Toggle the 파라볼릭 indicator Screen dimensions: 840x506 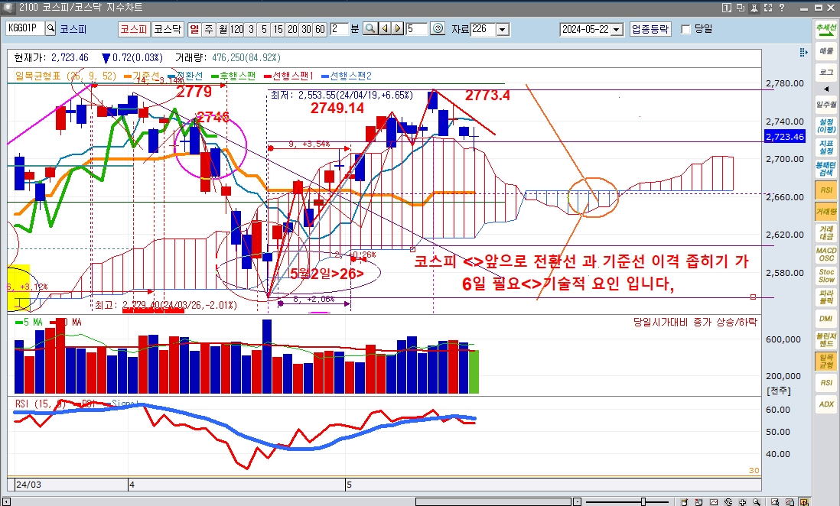click(826, 297)
